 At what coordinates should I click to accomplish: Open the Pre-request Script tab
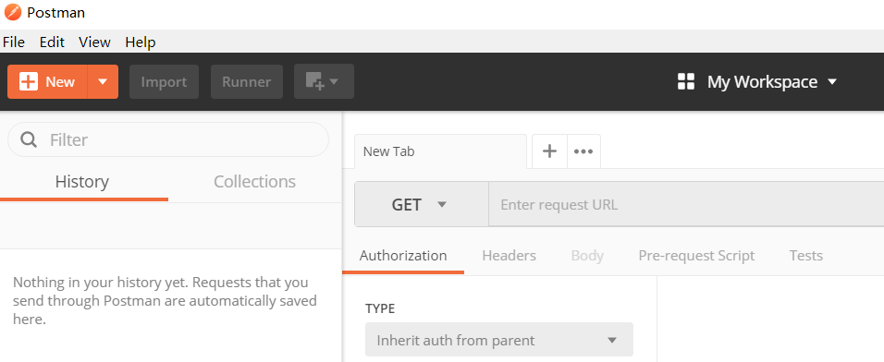696,256
